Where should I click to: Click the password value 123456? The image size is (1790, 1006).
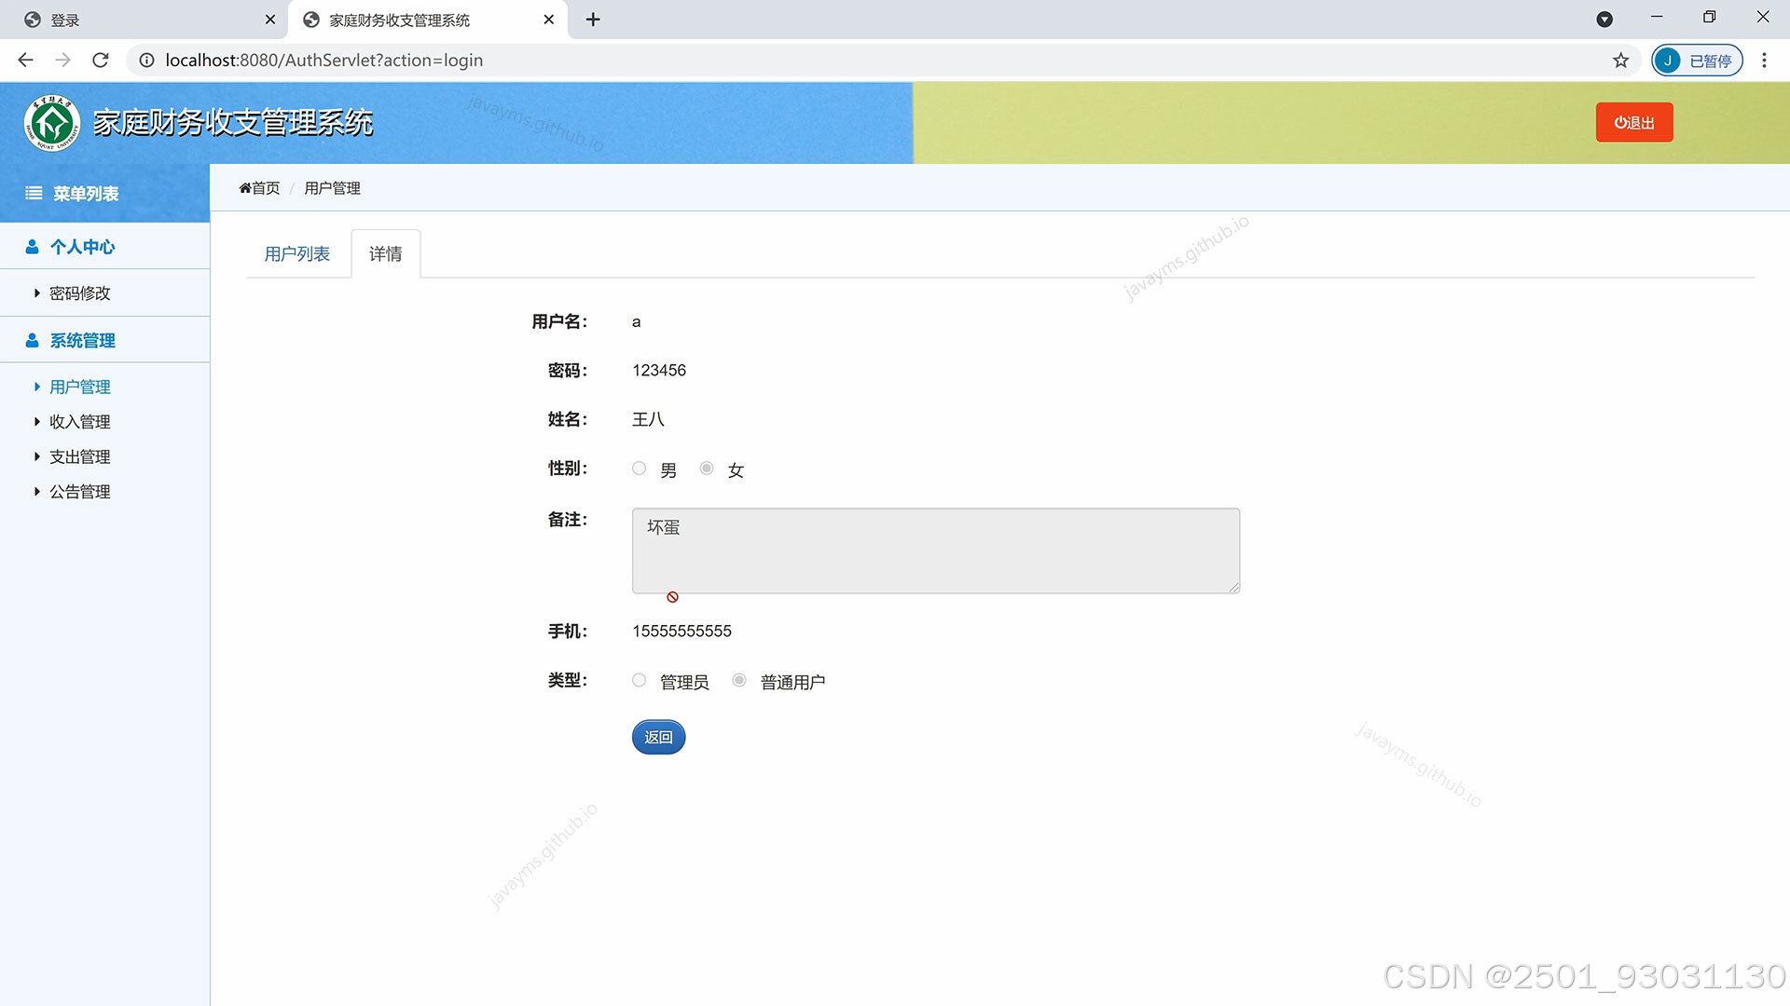659,371
